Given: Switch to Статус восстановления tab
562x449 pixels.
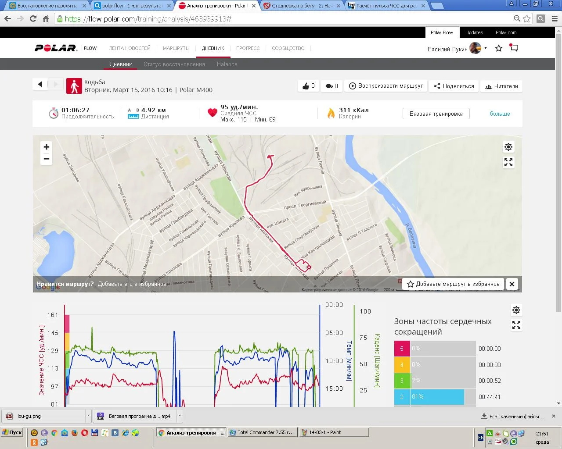Looking at the screenshot, I should (x=174, y=64).
